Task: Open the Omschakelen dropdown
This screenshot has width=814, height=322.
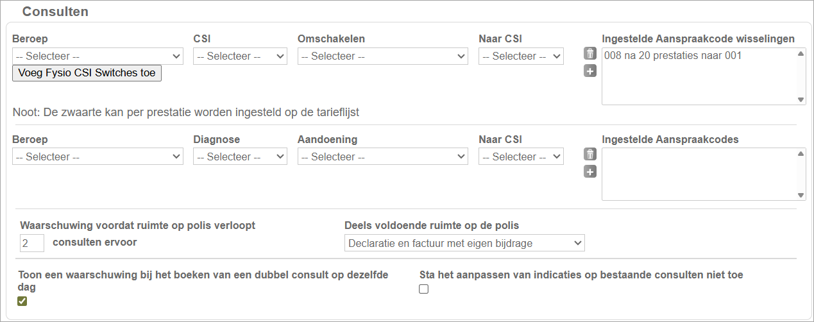Action: click(382, 56)
